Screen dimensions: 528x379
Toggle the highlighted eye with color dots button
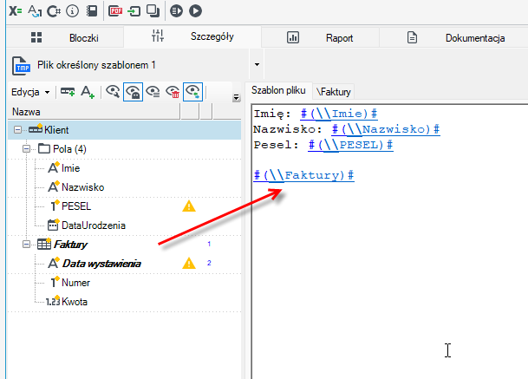192,92
